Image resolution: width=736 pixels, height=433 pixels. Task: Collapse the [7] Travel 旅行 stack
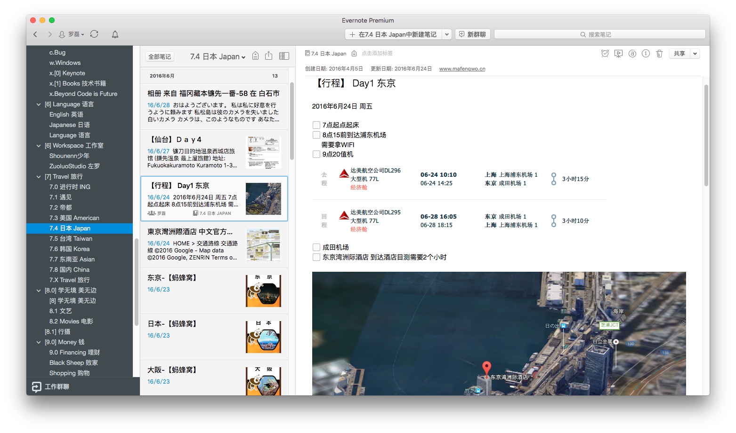click(39, 177)
